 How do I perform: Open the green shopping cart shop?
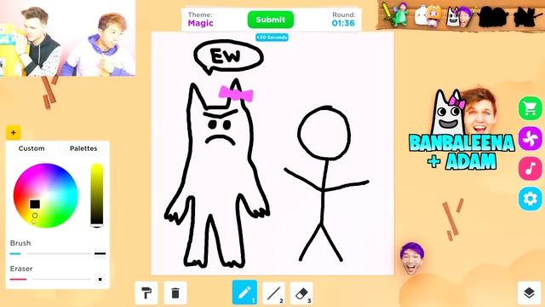(530, 108)
